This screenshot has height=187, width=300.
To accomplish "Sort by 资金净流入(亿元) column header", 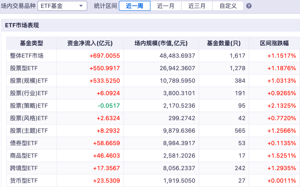I will [x=90, y=43].
